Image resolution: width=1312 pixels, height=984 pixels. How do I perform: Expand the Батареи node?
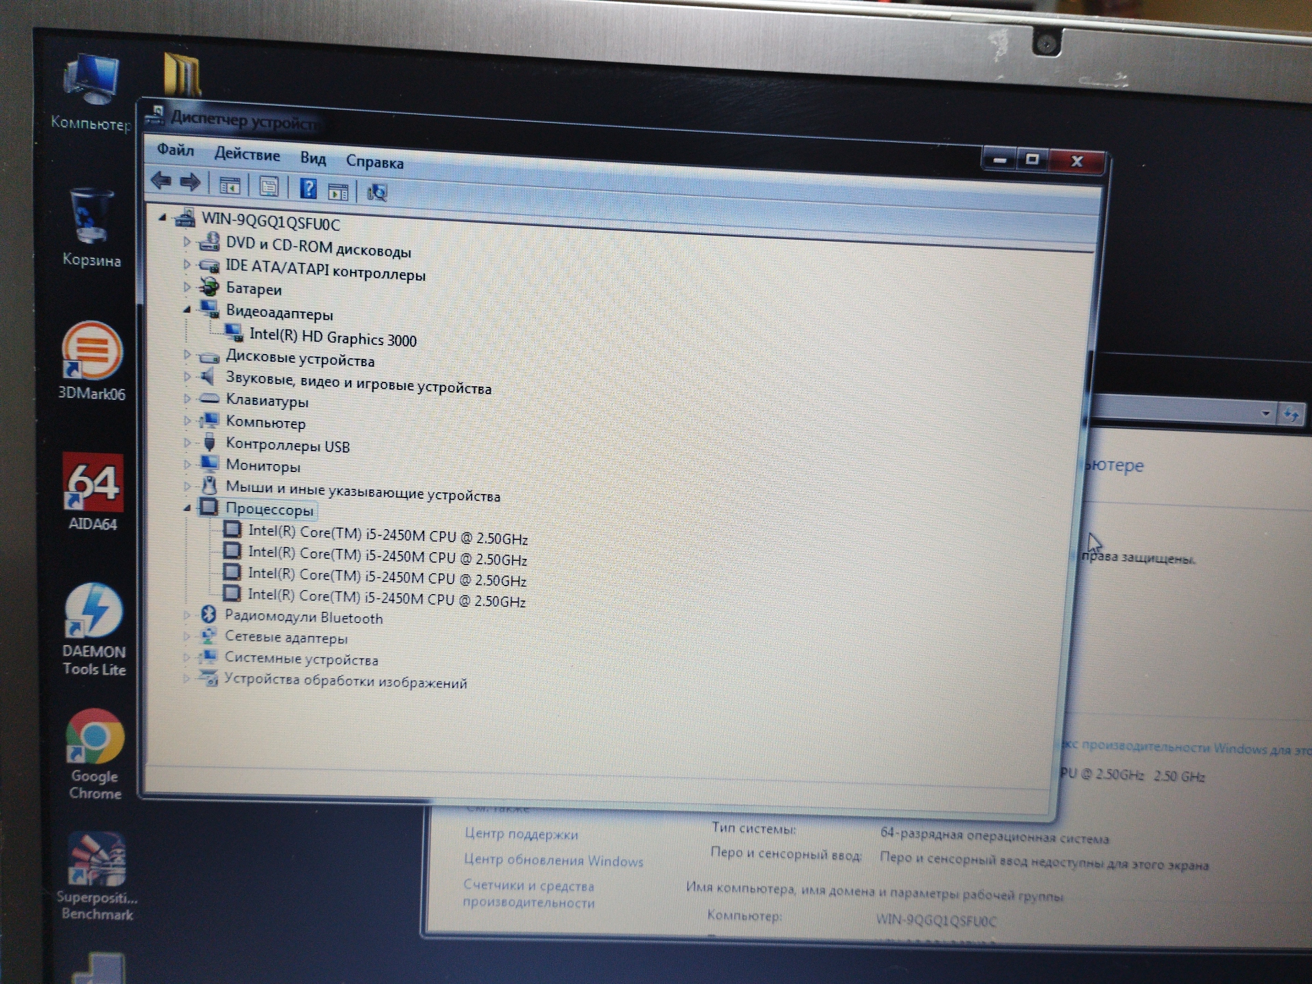coord(187,287)
